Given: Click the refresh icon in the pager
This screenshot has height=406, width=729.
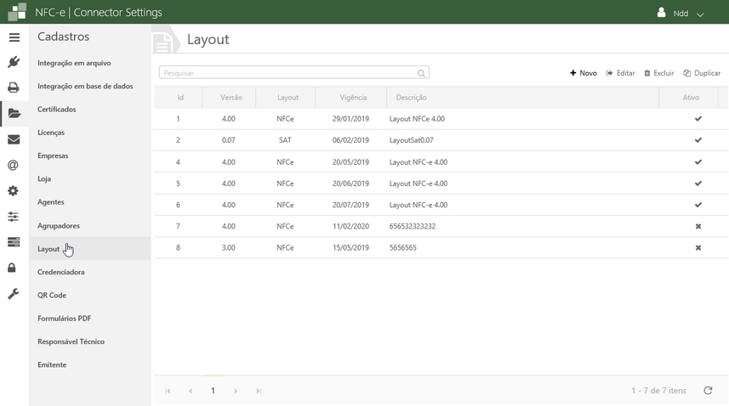Looking at the screenshot, I should (x=708, y=391).
